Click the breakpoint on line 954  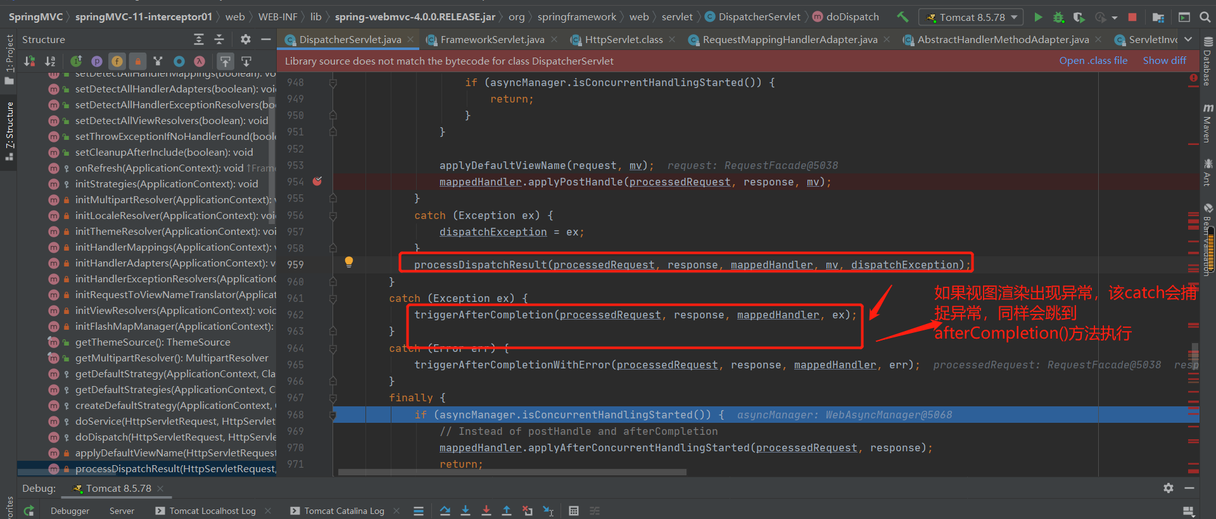pyautogui.click(x=317, y=181)
